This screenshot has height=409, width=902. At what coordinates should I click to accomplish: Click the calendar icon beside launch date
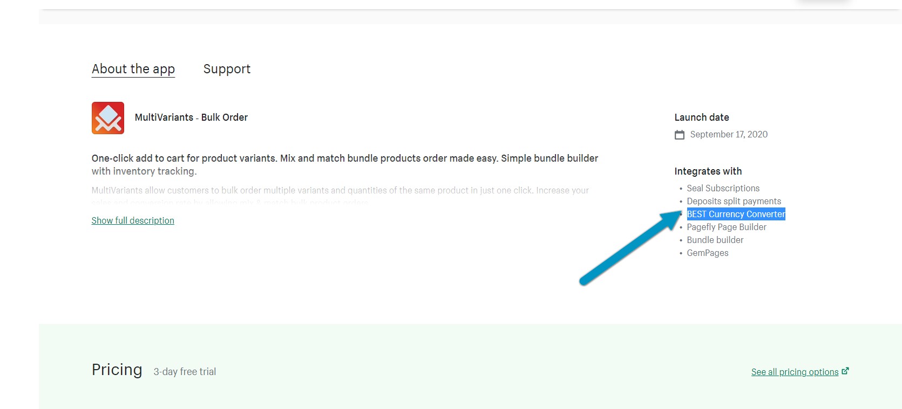coord(680,135)
